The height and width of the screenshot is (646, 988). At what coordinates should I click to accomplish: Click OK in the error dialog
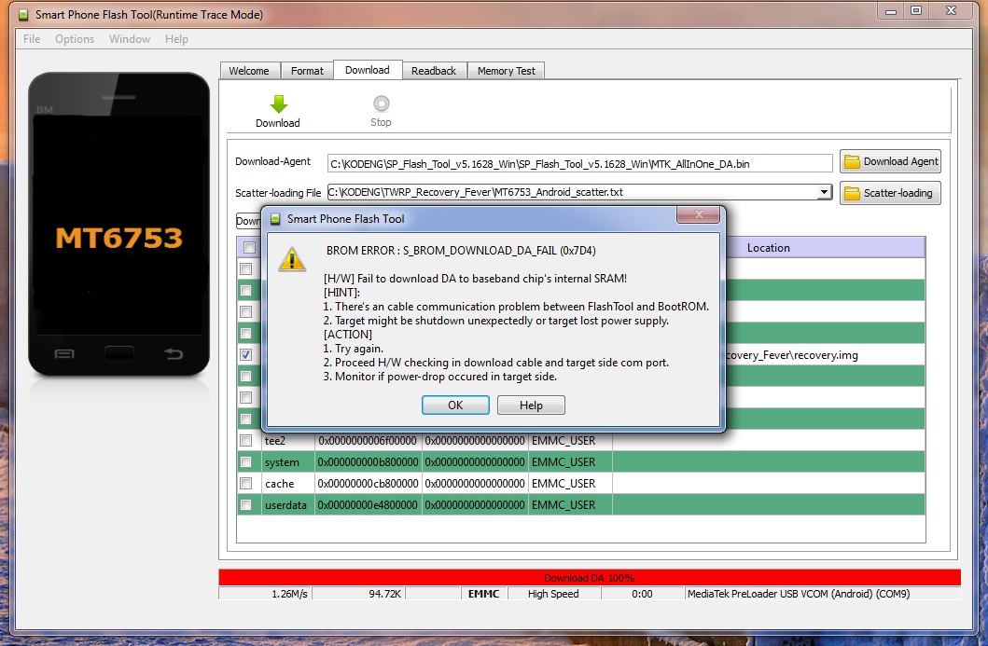pos(455,405)
